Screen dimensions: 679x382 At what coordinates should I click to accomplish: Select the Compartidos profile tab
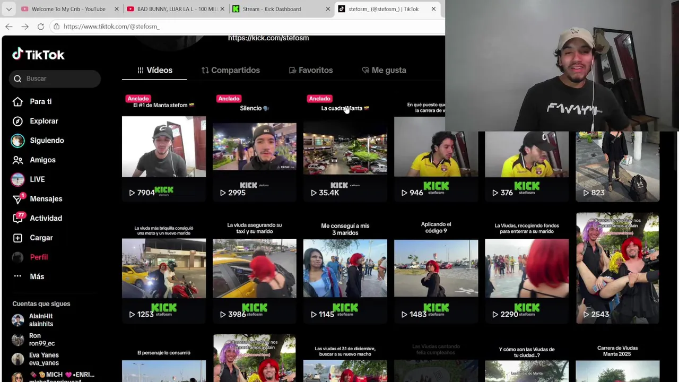click(231, 70)
